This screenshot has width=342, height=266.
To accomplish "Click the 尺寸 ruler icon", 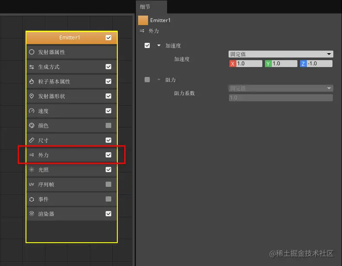I will click(x=32, y=140).
